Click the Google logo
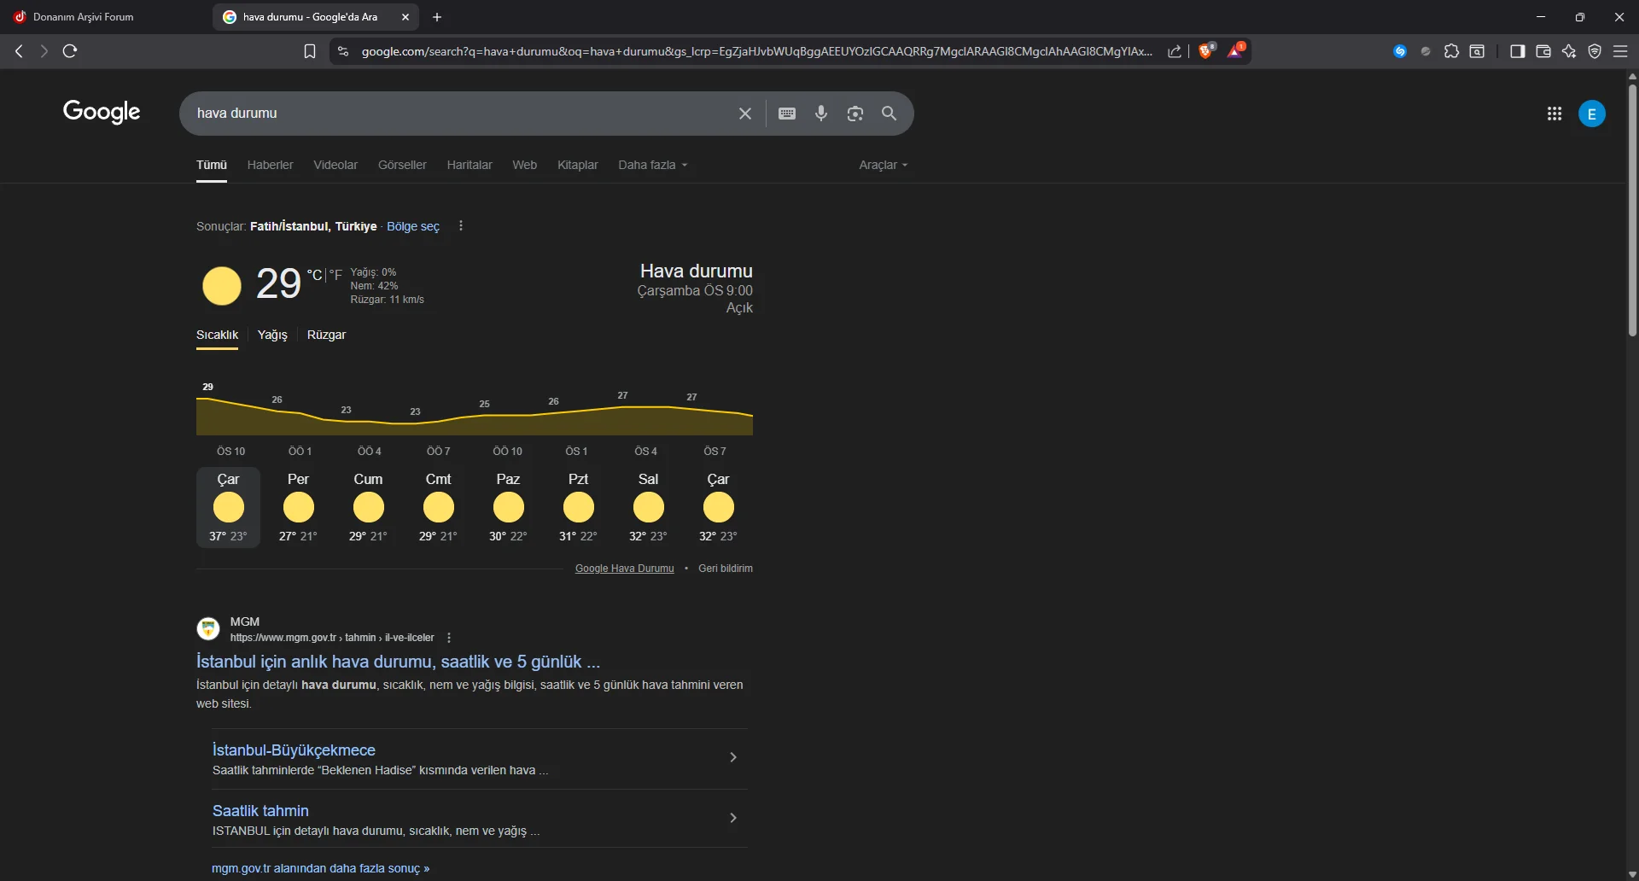 (102, 112)
